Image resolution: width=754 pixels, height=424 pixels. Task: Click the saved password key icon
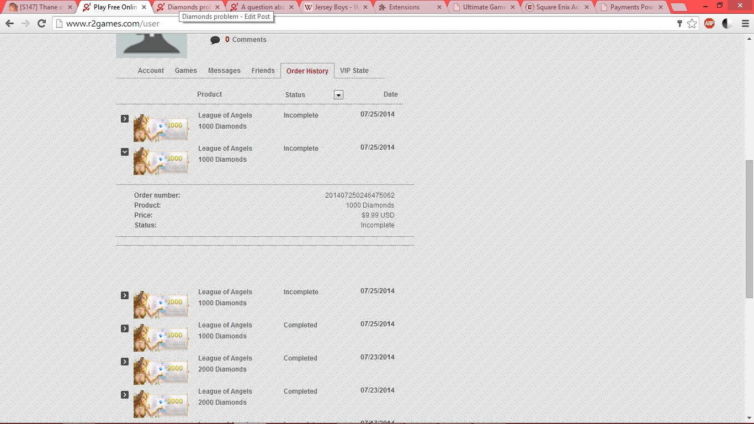pyautogui.click(x=679, y=24)
